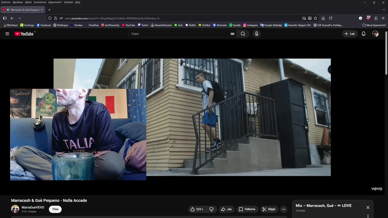Save the video with Tallenna
This screenshot has height=218, width=388.
point(247,209)
